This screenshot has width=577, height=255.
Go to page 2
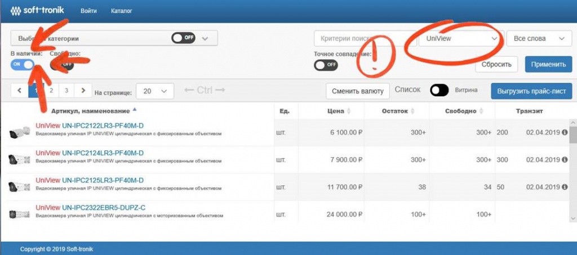51,91
